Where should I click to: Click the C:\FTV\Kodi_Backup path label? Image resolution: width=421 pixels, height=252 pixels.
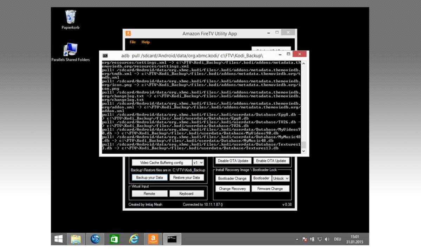pos(189,170)
